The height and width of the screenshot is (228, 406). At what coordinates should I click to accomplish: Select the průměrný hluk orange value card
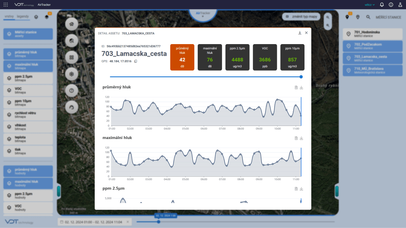pos(182,57)
